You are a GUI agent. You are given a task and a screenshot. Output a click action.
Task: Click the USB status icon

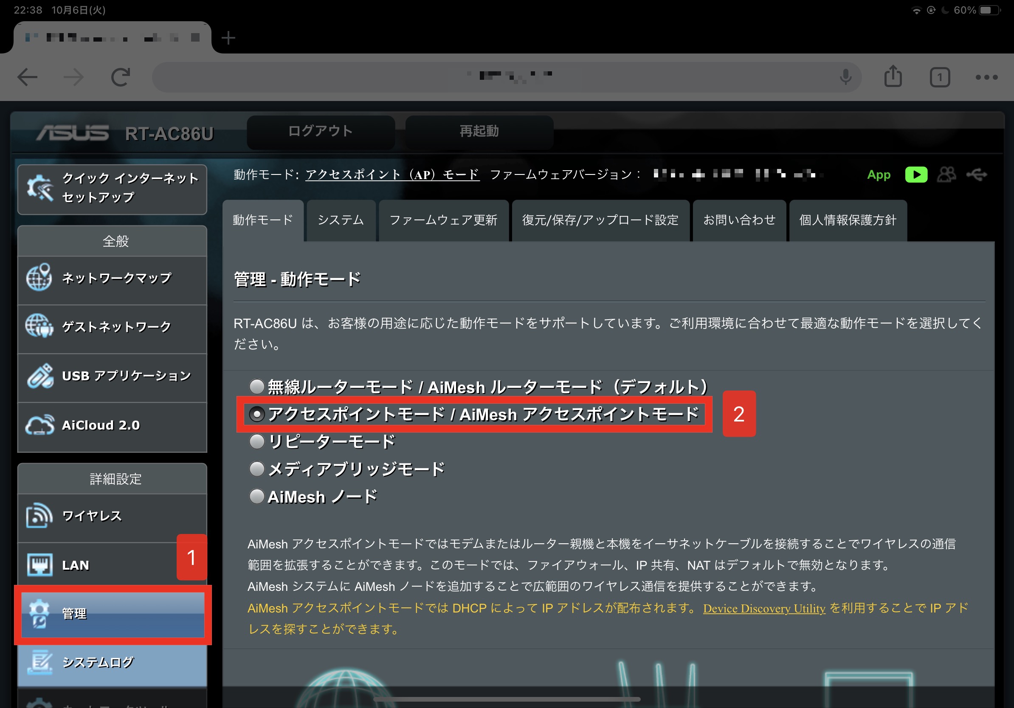977,175
